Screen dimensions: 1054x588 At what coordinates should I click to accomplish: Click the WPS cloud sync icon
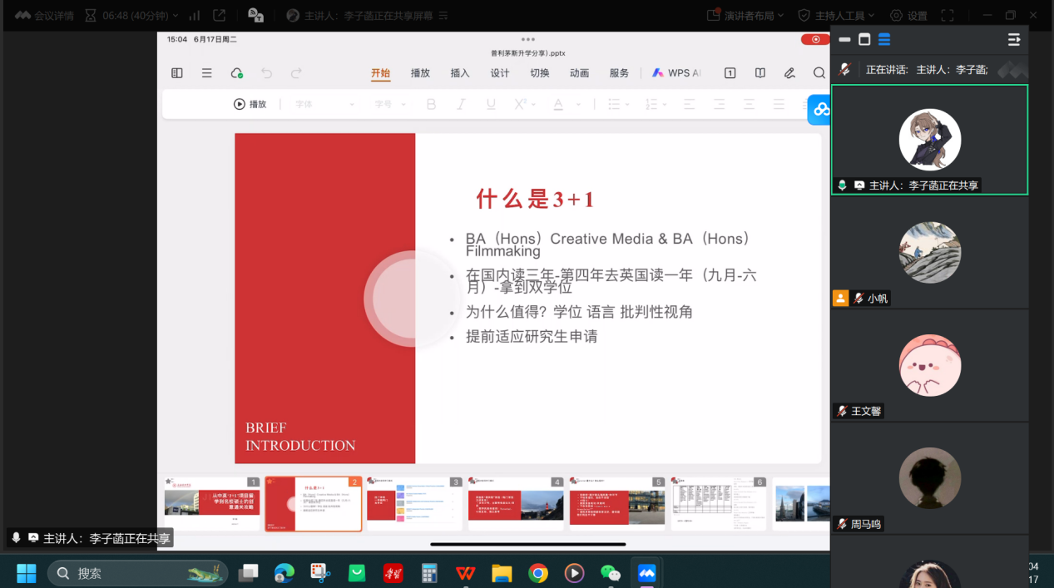pos(236,73)
